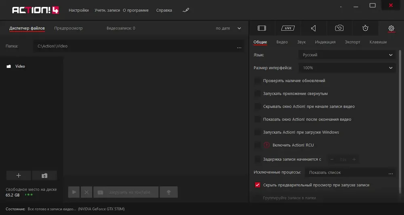The height and width of the screenshot is (215, 404).
Task: Select the Индикация settings tab
Action: coord(325,42)
